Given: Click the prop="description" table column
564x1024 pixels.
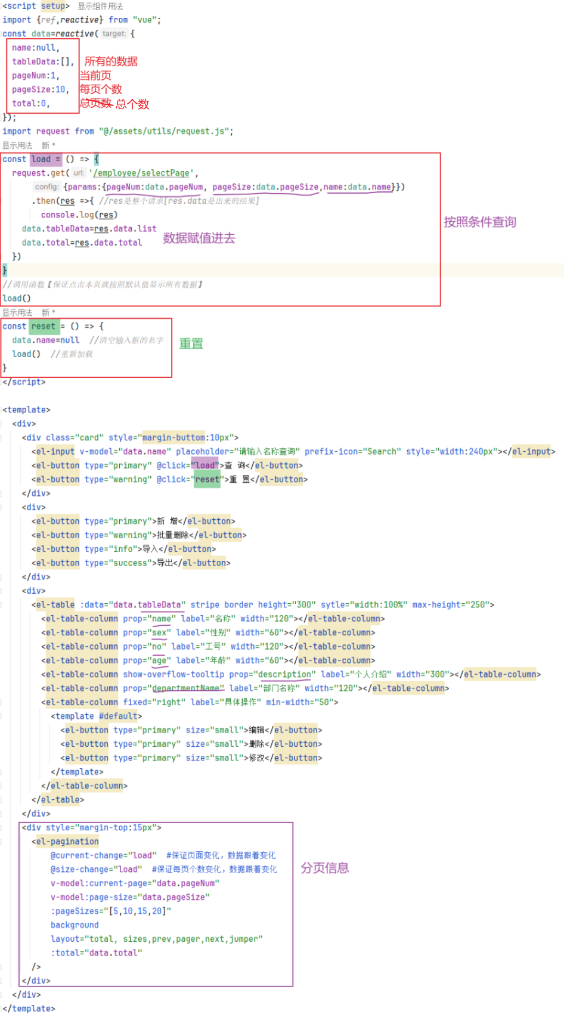Looking at the screenshot, I should [x=291, y=674].
